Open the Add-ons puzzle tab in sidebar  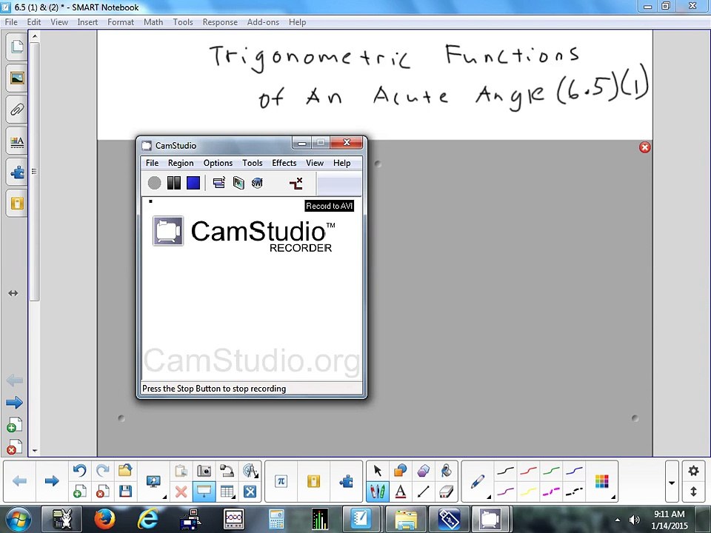pos(17,172)
